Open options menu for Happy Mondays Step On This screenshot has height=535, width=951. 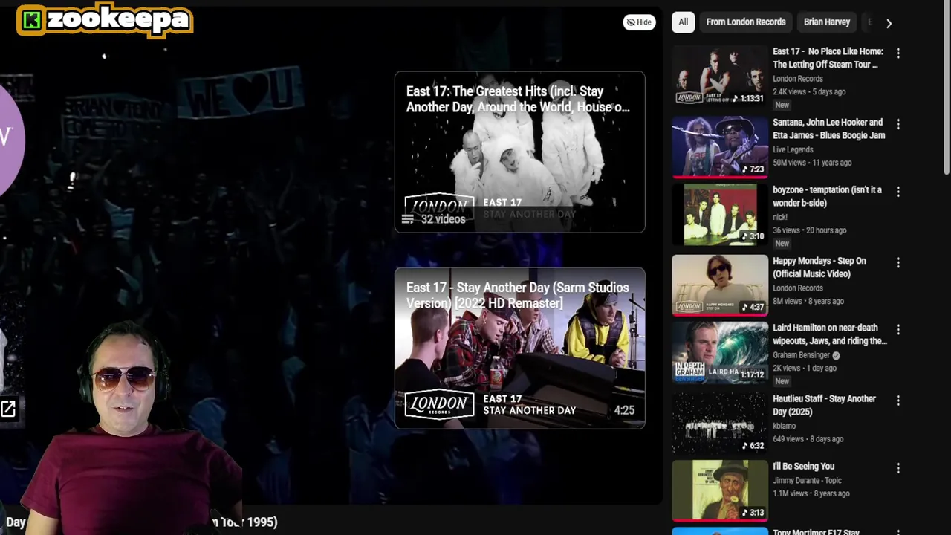[898, 263]
